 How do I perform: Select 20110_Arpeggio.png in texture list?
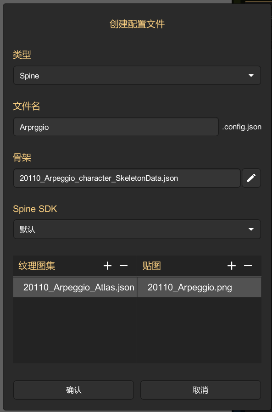[x=199, y=287]
